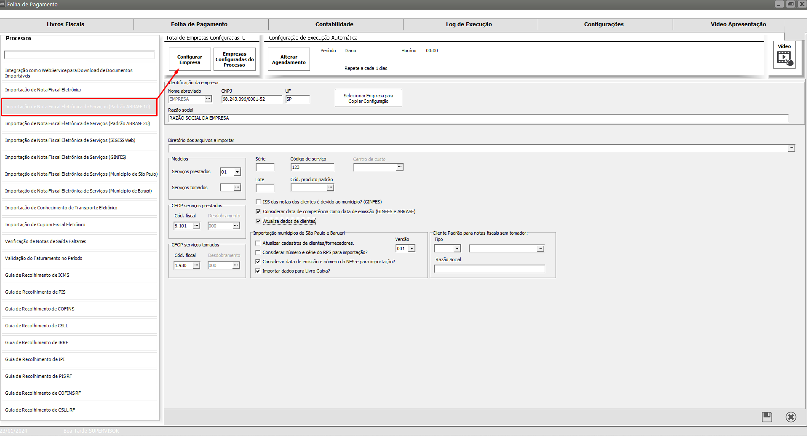The height and width of the screenshot is (436, 807).
Task: Select Guia de Recolhimento de ICMS
Action: point(79,276)
